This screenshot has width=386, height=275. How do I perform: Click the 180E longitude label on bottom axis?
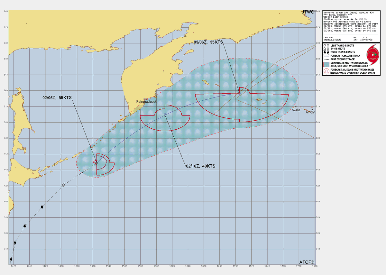click(315, 266)
